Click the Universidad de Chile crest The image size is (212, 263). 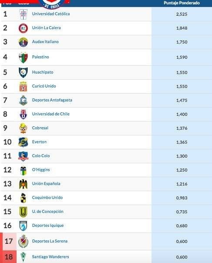click(24, 115)
